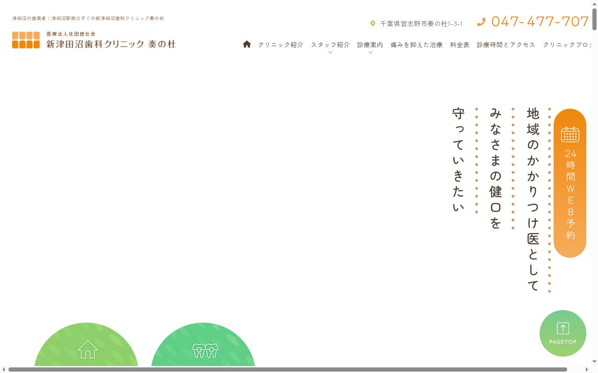
Task: Click the 24時間WEB予約 button
Action: point(570,183)
